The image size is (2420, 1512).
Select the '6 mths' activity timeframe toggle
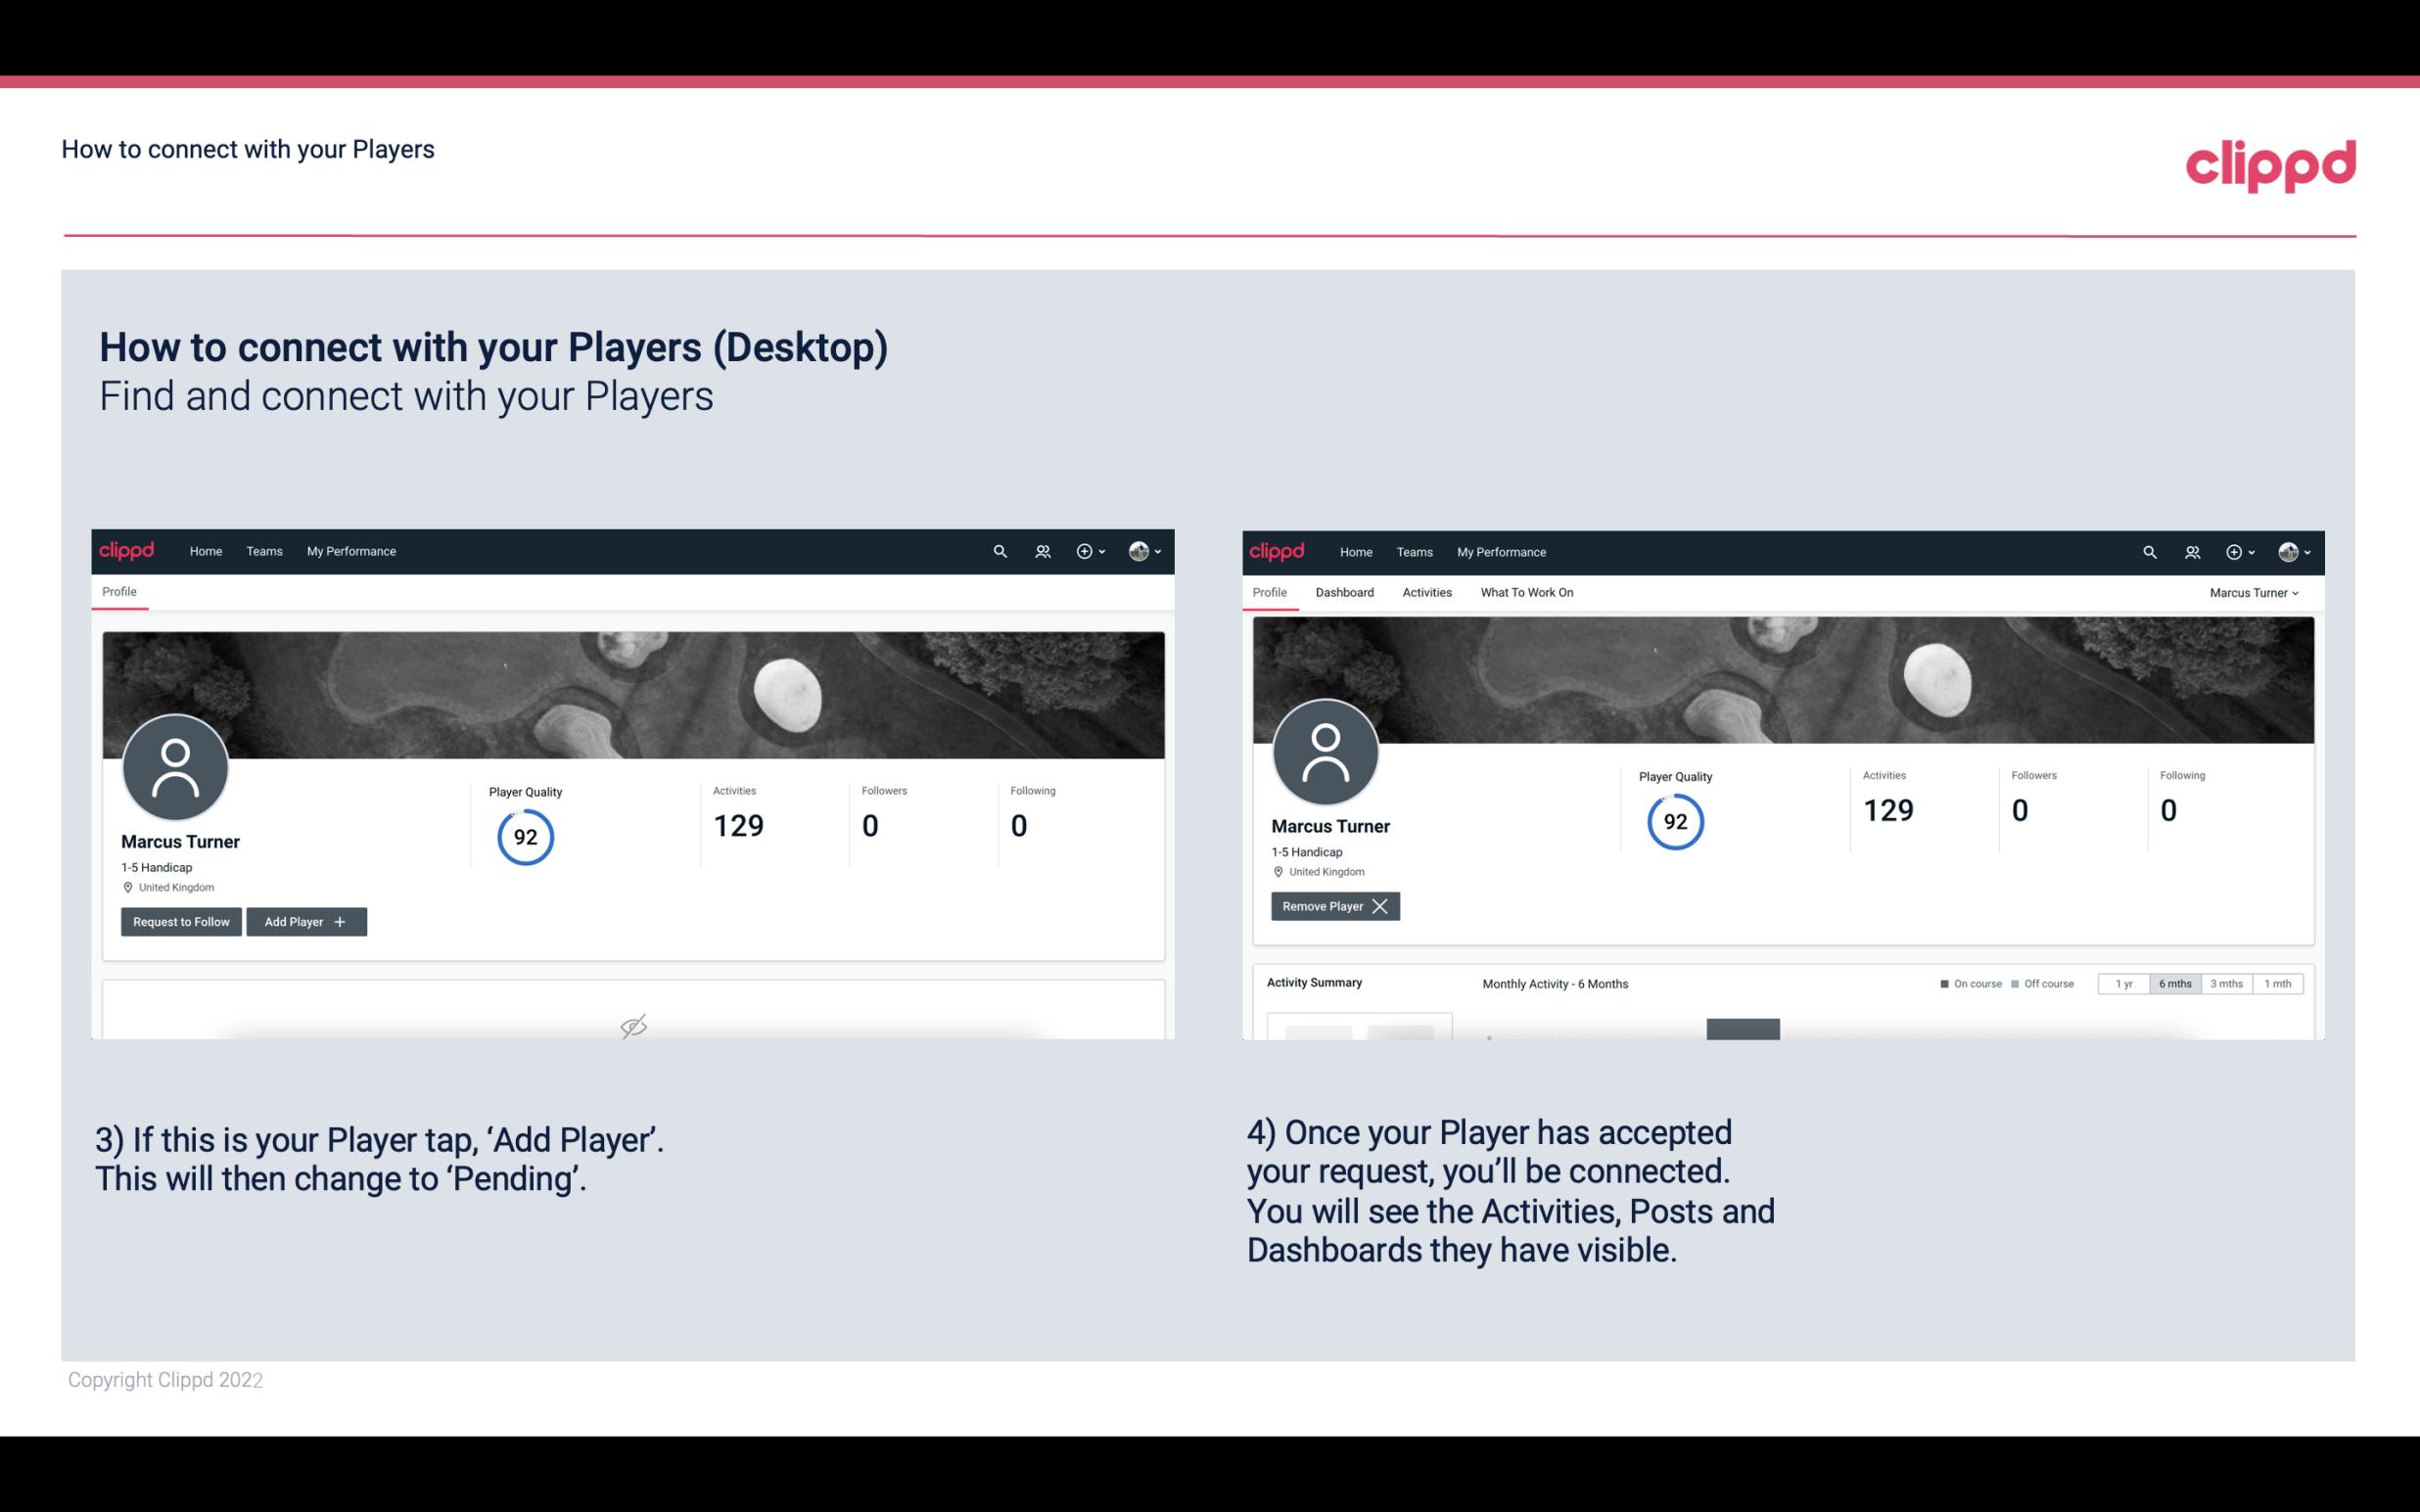(x=2171, y=983)
